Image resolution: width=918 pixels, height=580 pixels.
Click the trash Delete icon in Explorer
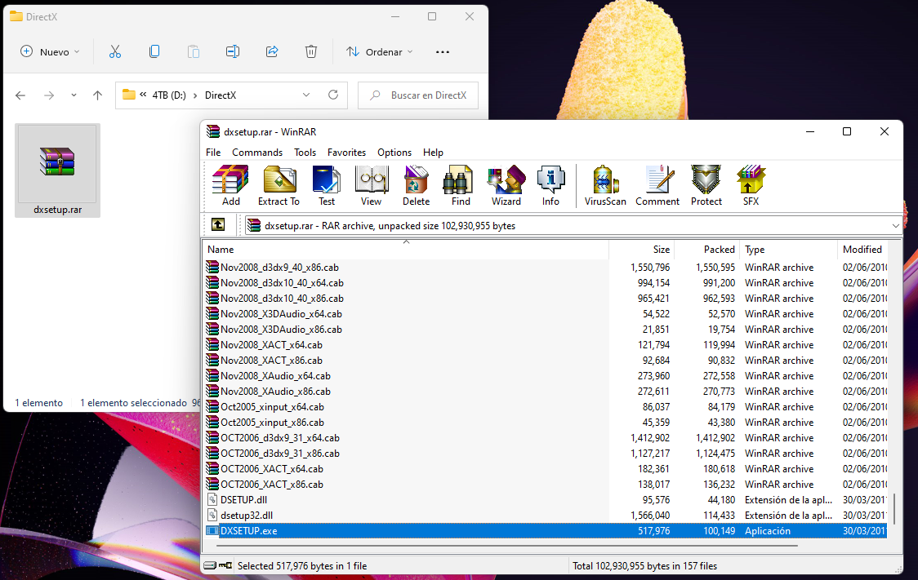311,51
